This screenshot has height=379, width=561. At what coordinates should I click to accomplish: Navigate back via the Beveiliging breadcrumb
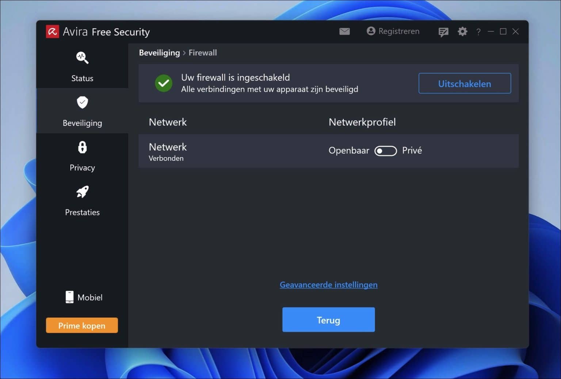point(159,53)
